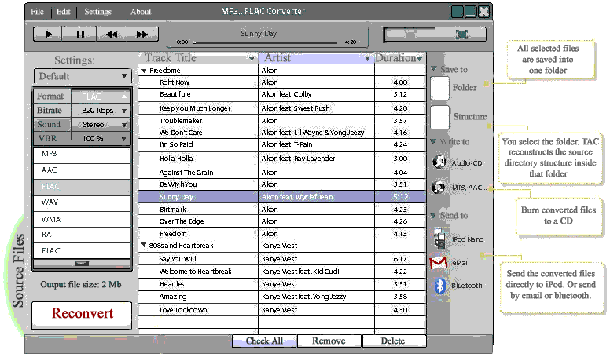Screen dimensions: 610x361
Task: Select the iPod Nano device icon
Action: click(x=439, y=239)
